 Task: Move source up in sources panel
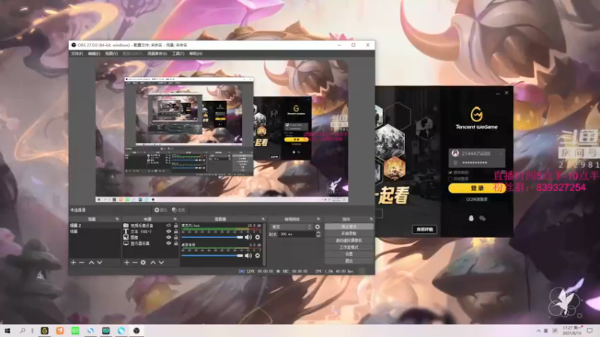tap(153, 263)
